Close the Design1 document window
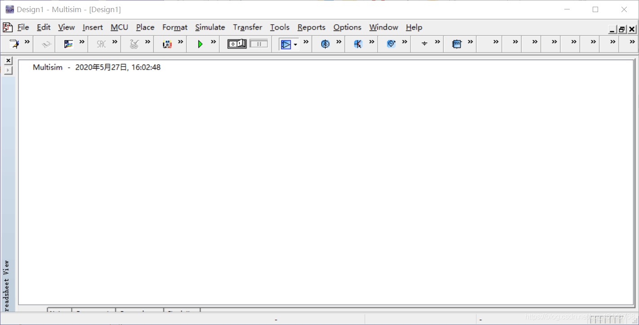Screen dimensions: 639x325 coord(632,30)
